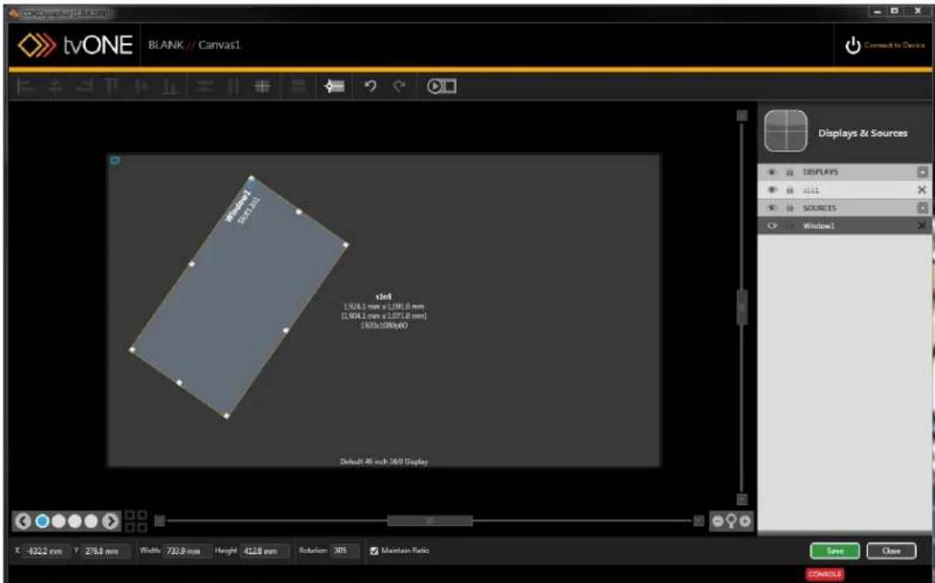Select the third preset dot
Image resolution: width=935 pixels, height=583 pixels.
pos(74,521)
